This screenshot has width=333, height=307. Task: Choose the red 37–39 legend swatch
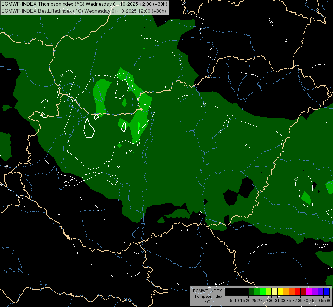coord(298,292)
